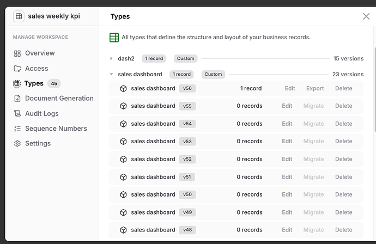Expand the dash2 type group

click(x=111, y=58)
